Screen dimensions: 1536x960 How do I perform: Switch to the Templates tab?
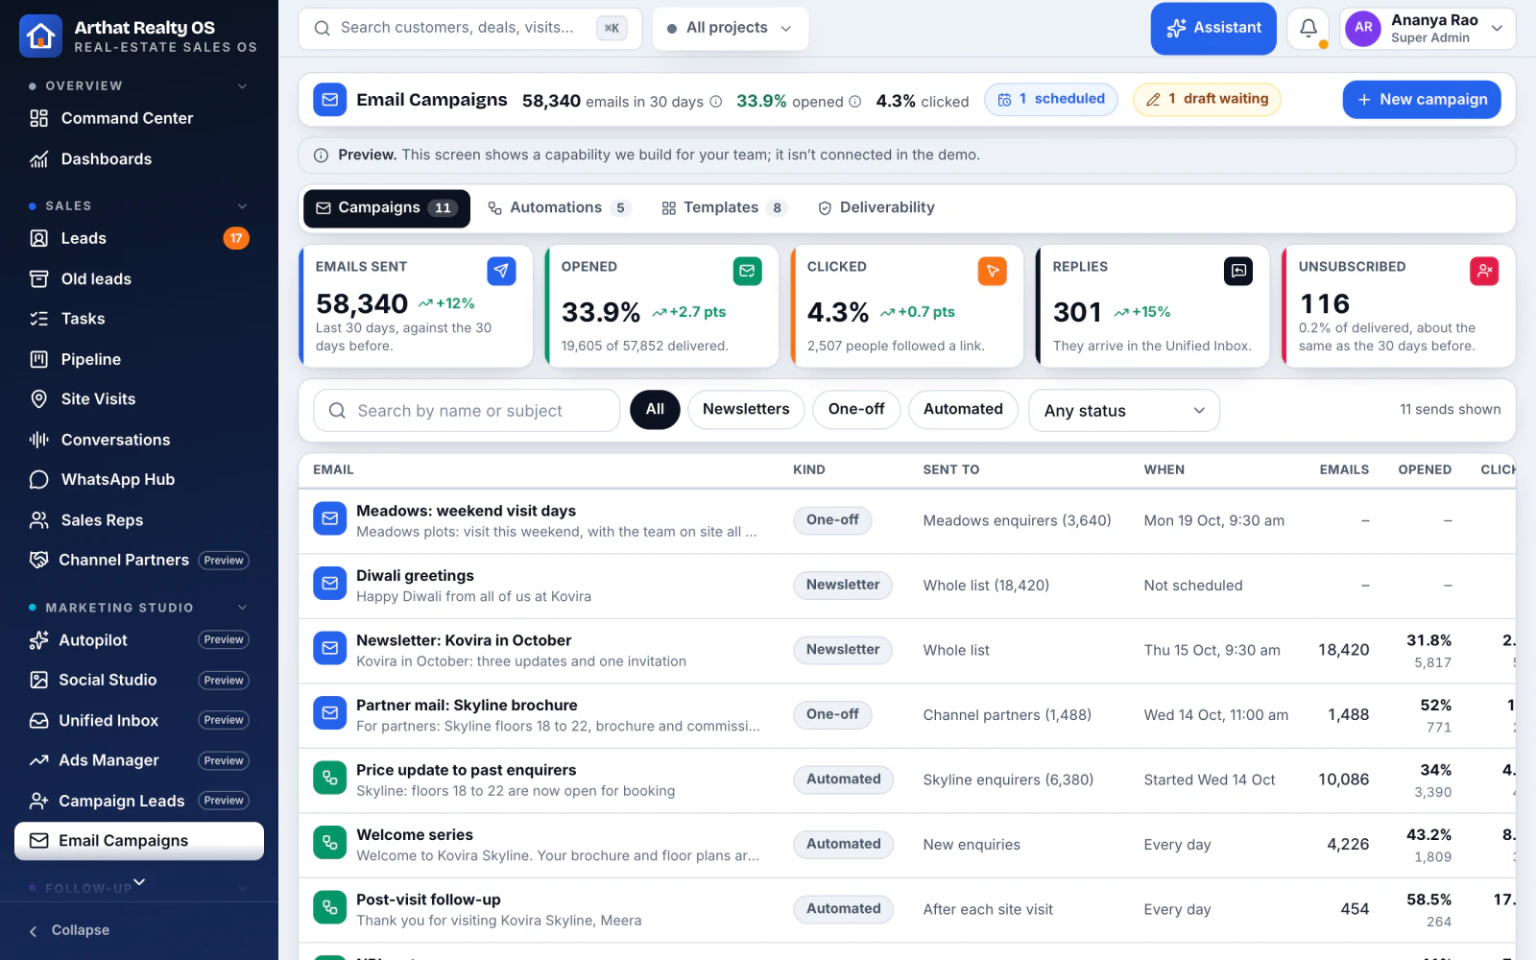point(724,208)
